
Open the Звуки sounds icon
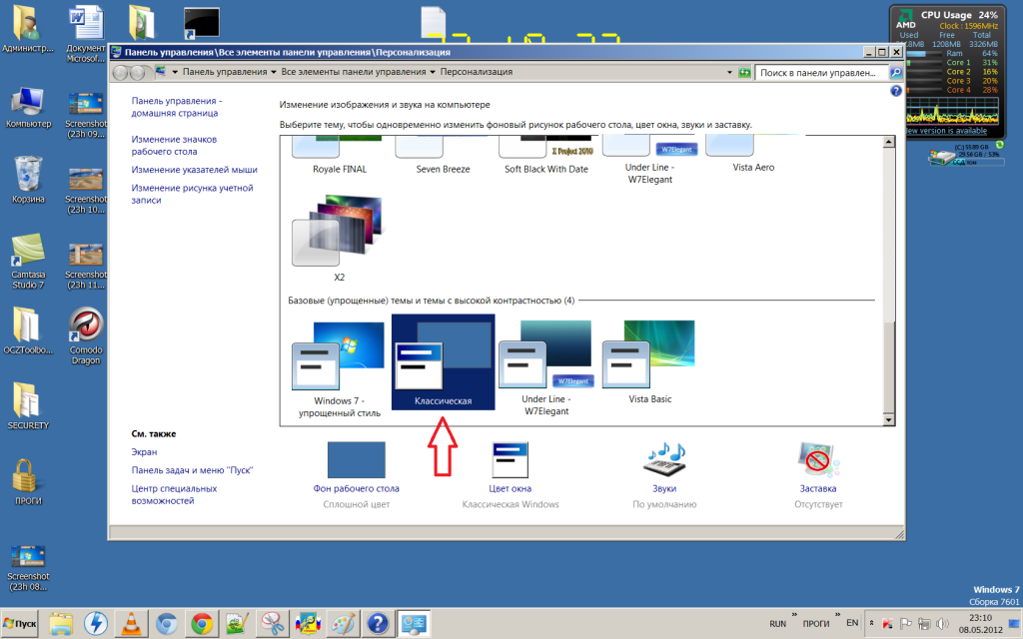[x=664, y=459]
